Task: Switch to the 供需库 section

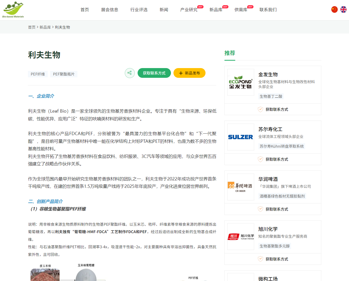Action: pos(241,10)
